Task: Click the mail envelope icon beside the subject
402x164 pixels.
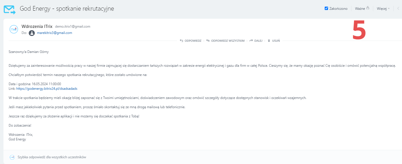Action: click(x=9, y=9)
